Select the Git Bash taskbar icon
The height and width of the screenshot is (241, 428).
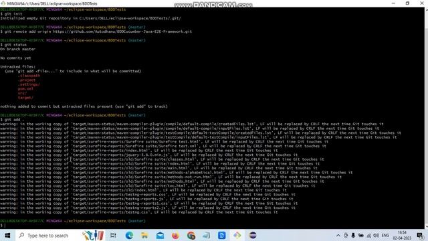point(237,235)
